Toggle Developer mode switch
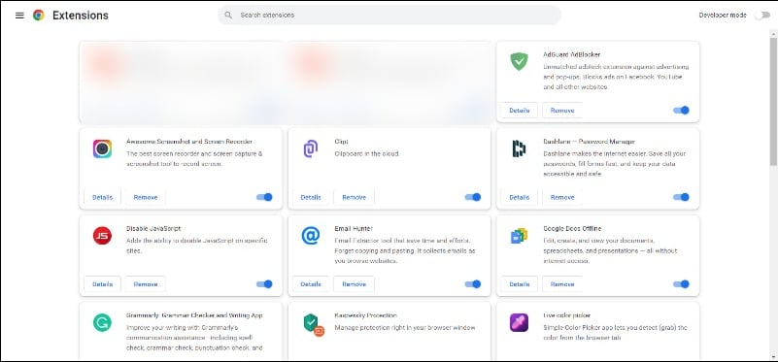The image size is (778, 362). (x=762, y=16)
